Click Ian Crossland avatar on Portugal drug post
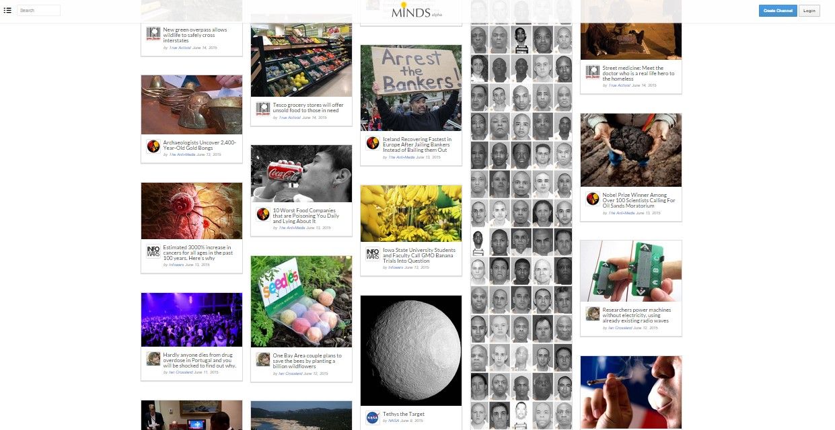Image resolution: width=835 pixels, height=430 pixels. click(153, 358)
